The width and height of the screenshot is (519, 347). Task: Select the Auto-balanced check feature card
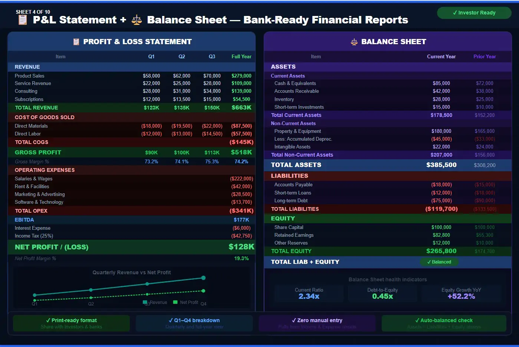click(x=444, y=323)
